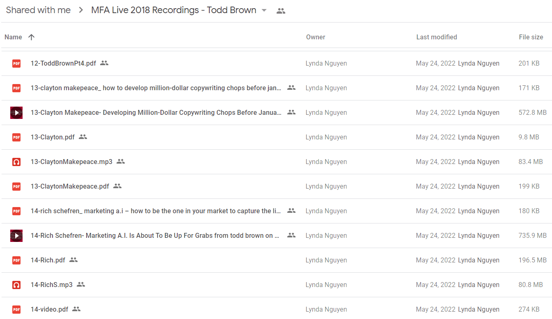The image size is (552, 319).
Task: Click the shared people icon beside 14-Rich.pdf
Action: [73, 260]
